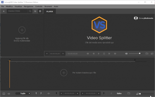Click the Salva button
Image resolution: width=155 pixels, height=97 pixels.
pyautogui.click(x=119, y=93)
